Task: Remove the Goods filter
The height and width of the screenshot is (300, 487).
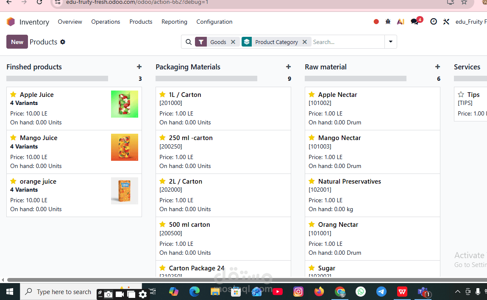Action: click(233, 42)
